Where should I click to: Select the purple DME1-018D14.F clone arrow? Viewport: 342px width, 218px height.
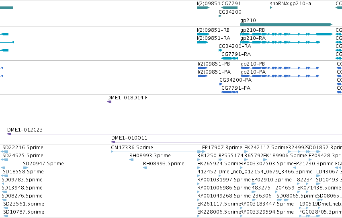tap(109, 102)
